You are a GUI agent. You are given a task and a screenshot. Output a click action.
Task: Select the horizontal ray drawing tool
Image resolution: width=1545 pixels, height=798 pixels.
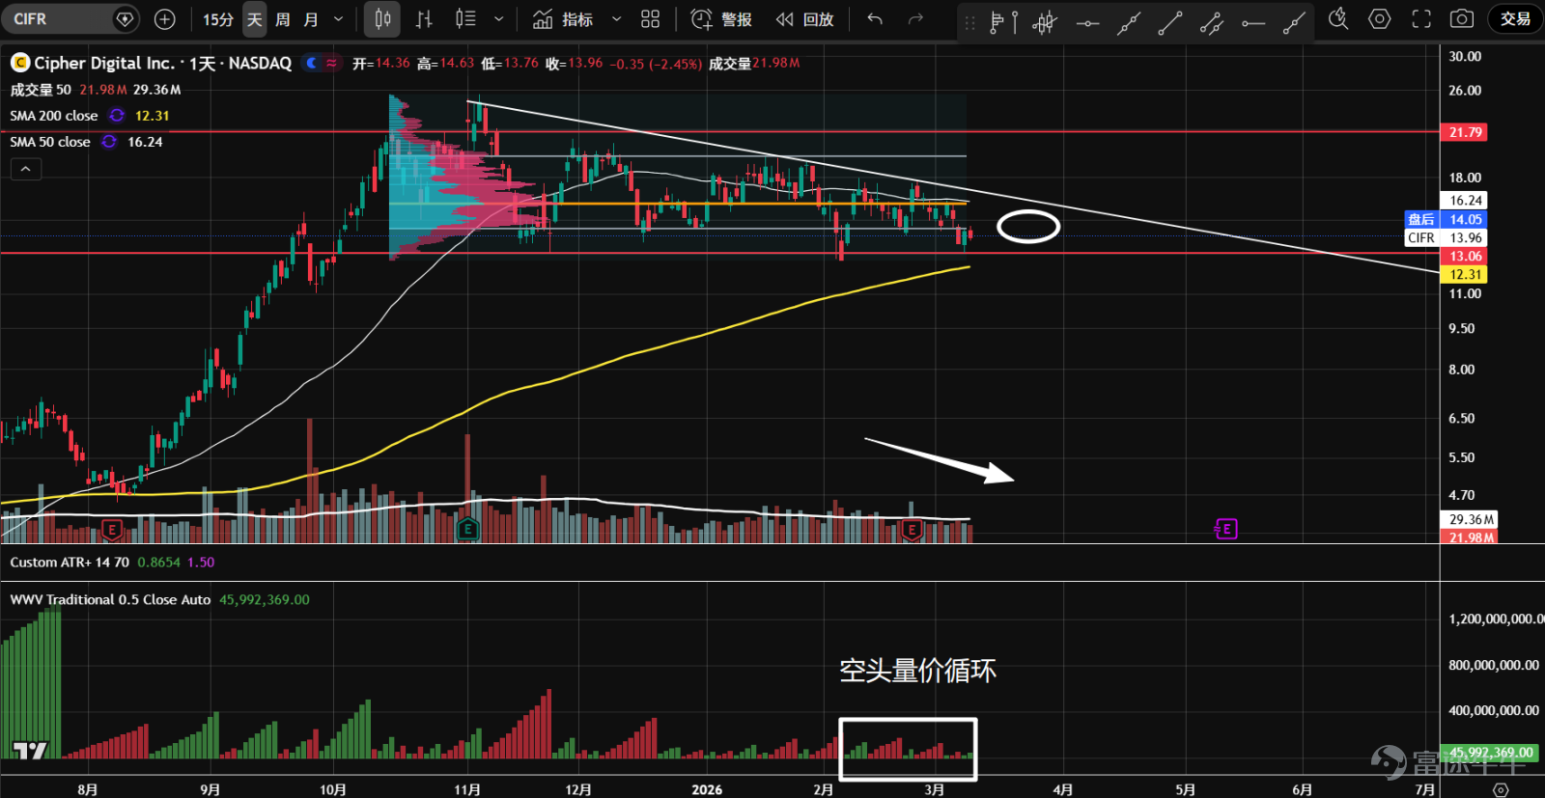point(1253,22)
